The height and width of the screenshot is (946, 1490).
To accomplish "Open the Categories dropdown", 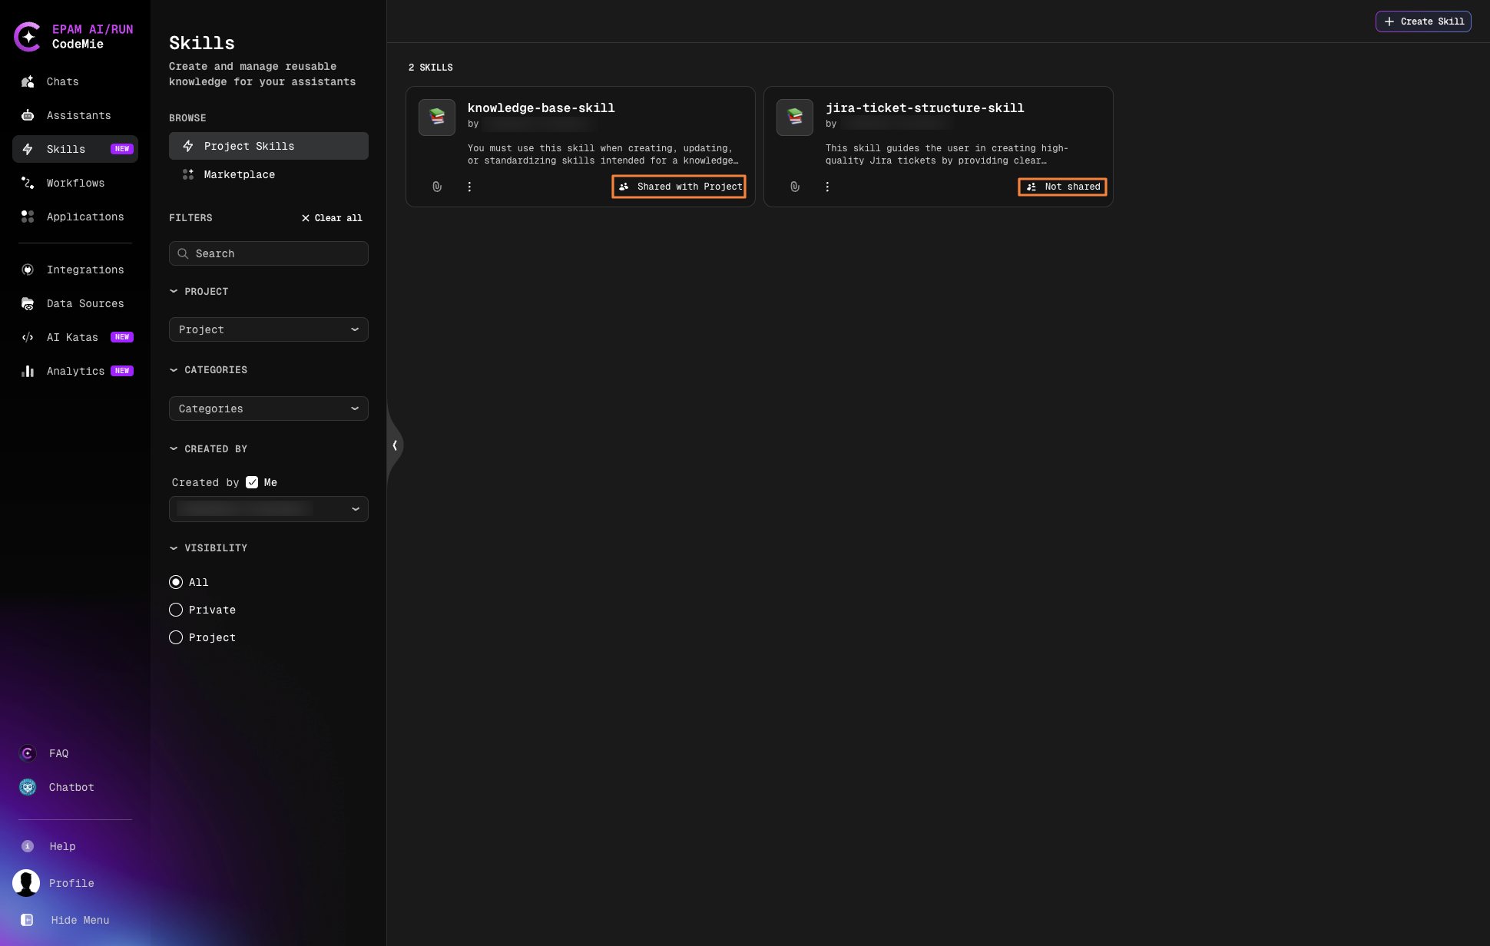I will [269, 408].
